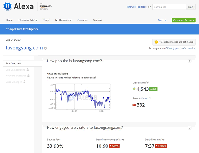This screenshot has height=153, width=199.
Task: Click the Competitive Intelligence header text
Action: [x=22, y=29]
